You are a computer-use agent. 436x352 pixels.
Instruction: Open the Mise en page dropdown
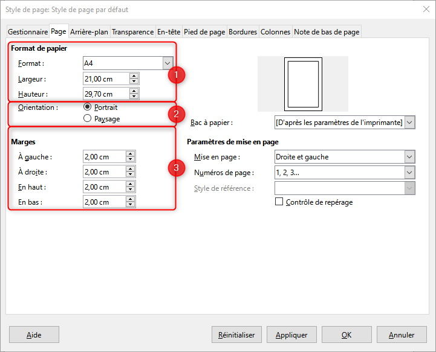pos(410,157)
